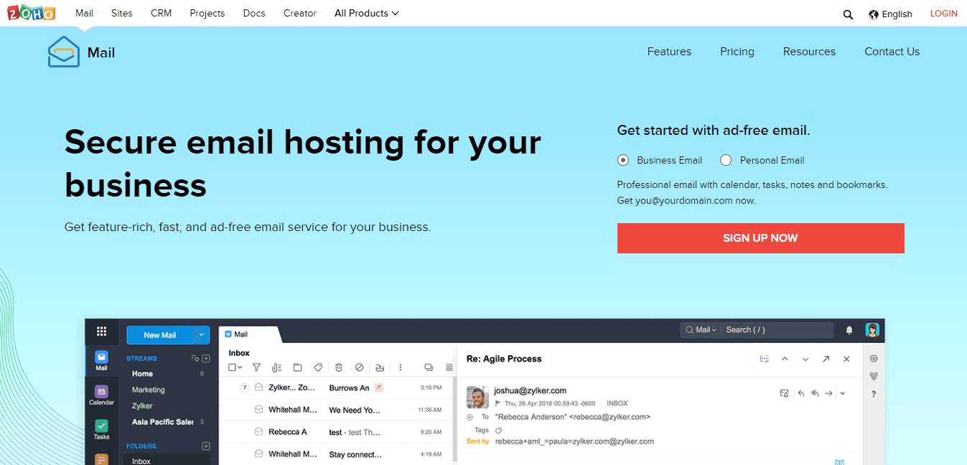The height and width of the screenshot is (465, 967).
Task: Click the mark as spam icon
Action: [x=360, y=367]
